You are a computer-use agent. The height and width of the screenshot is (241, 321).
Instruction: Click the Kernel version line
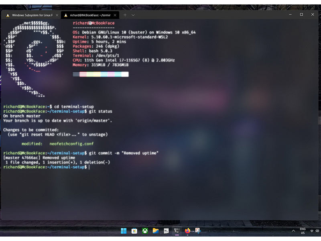(x=120, y=37)
